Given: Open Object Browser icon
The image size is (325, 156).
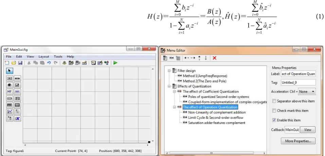Looking at the screenshot, I should click(x=107, y=63).
